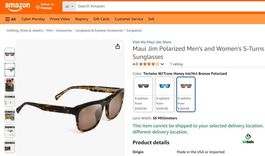
Task: Open the All hamburger menu
Action: click(11, 19)
